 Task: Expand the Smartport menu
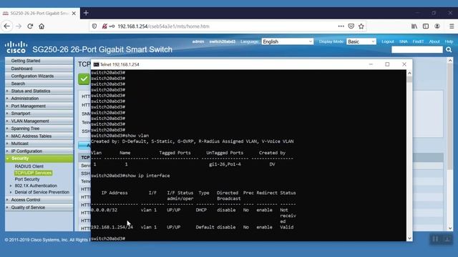click(x=21, y=114)
